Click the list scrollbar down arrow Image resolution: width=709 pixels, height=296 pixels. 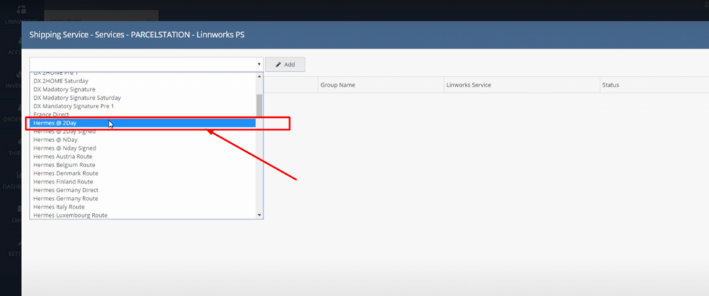point(259,215)
